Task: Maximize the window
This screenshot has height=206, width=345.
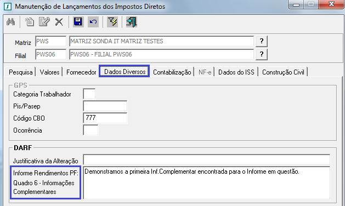Action: tap(311, 4)
